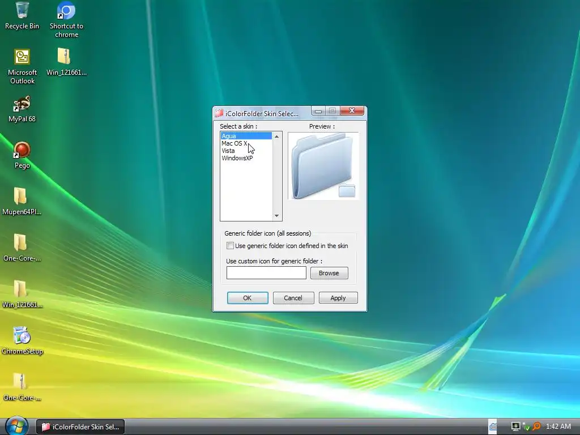Click the Cancel button
This screenshot has width=580, height=435.
[x=293, y=298]
